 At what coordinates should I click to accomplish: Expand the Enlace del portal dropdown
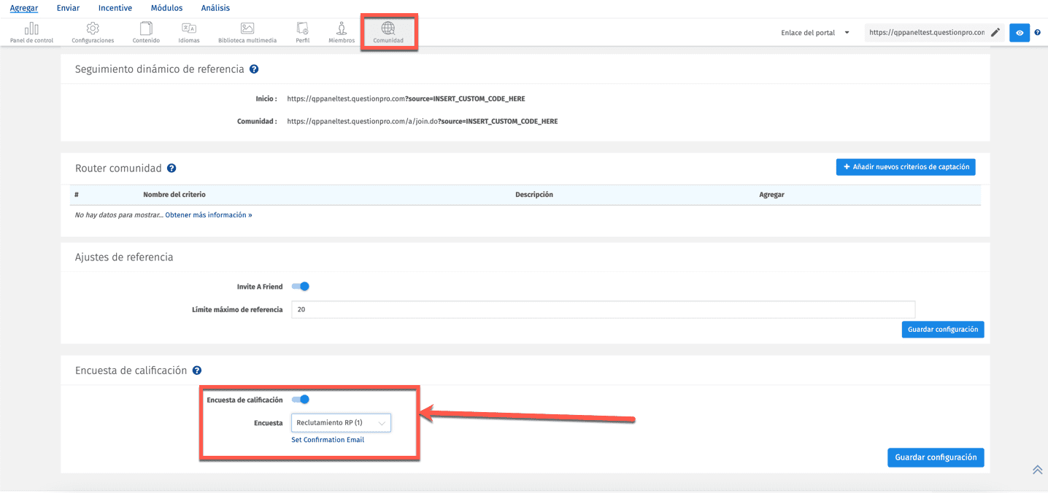pyautogui.click(x=815, y=33)
